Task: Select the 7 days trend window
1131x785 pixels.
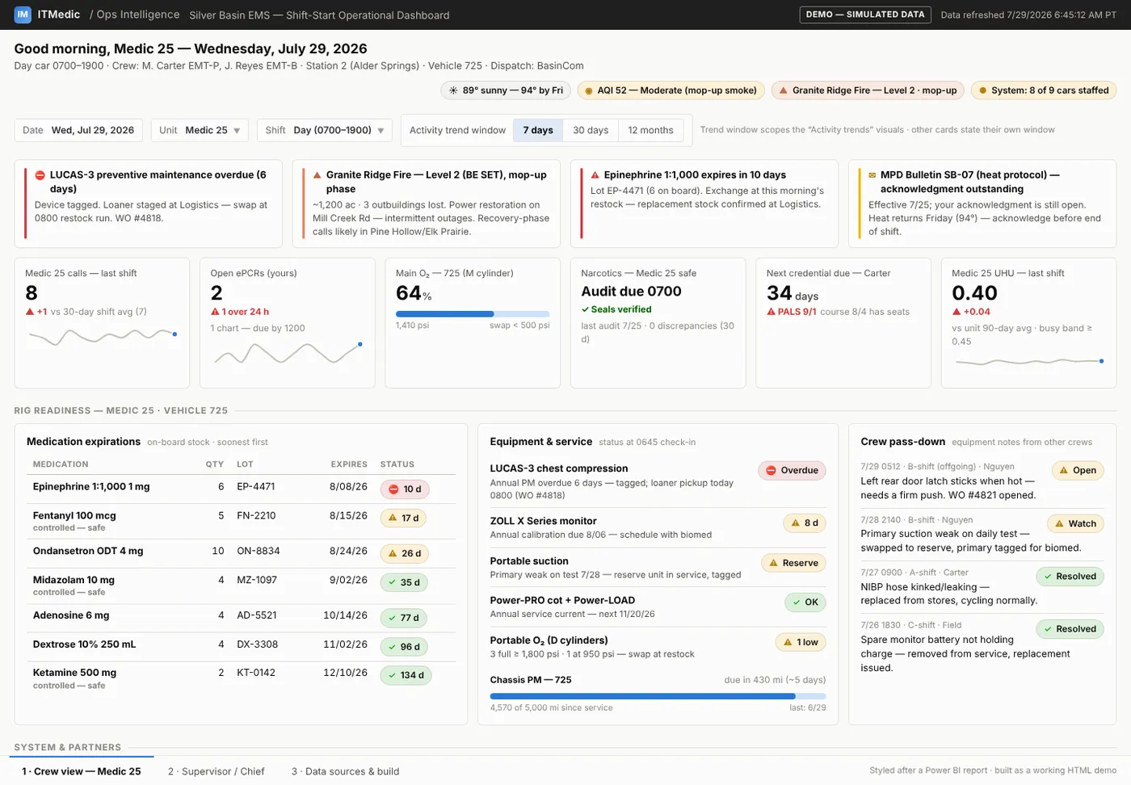Action: pos(538,130)
